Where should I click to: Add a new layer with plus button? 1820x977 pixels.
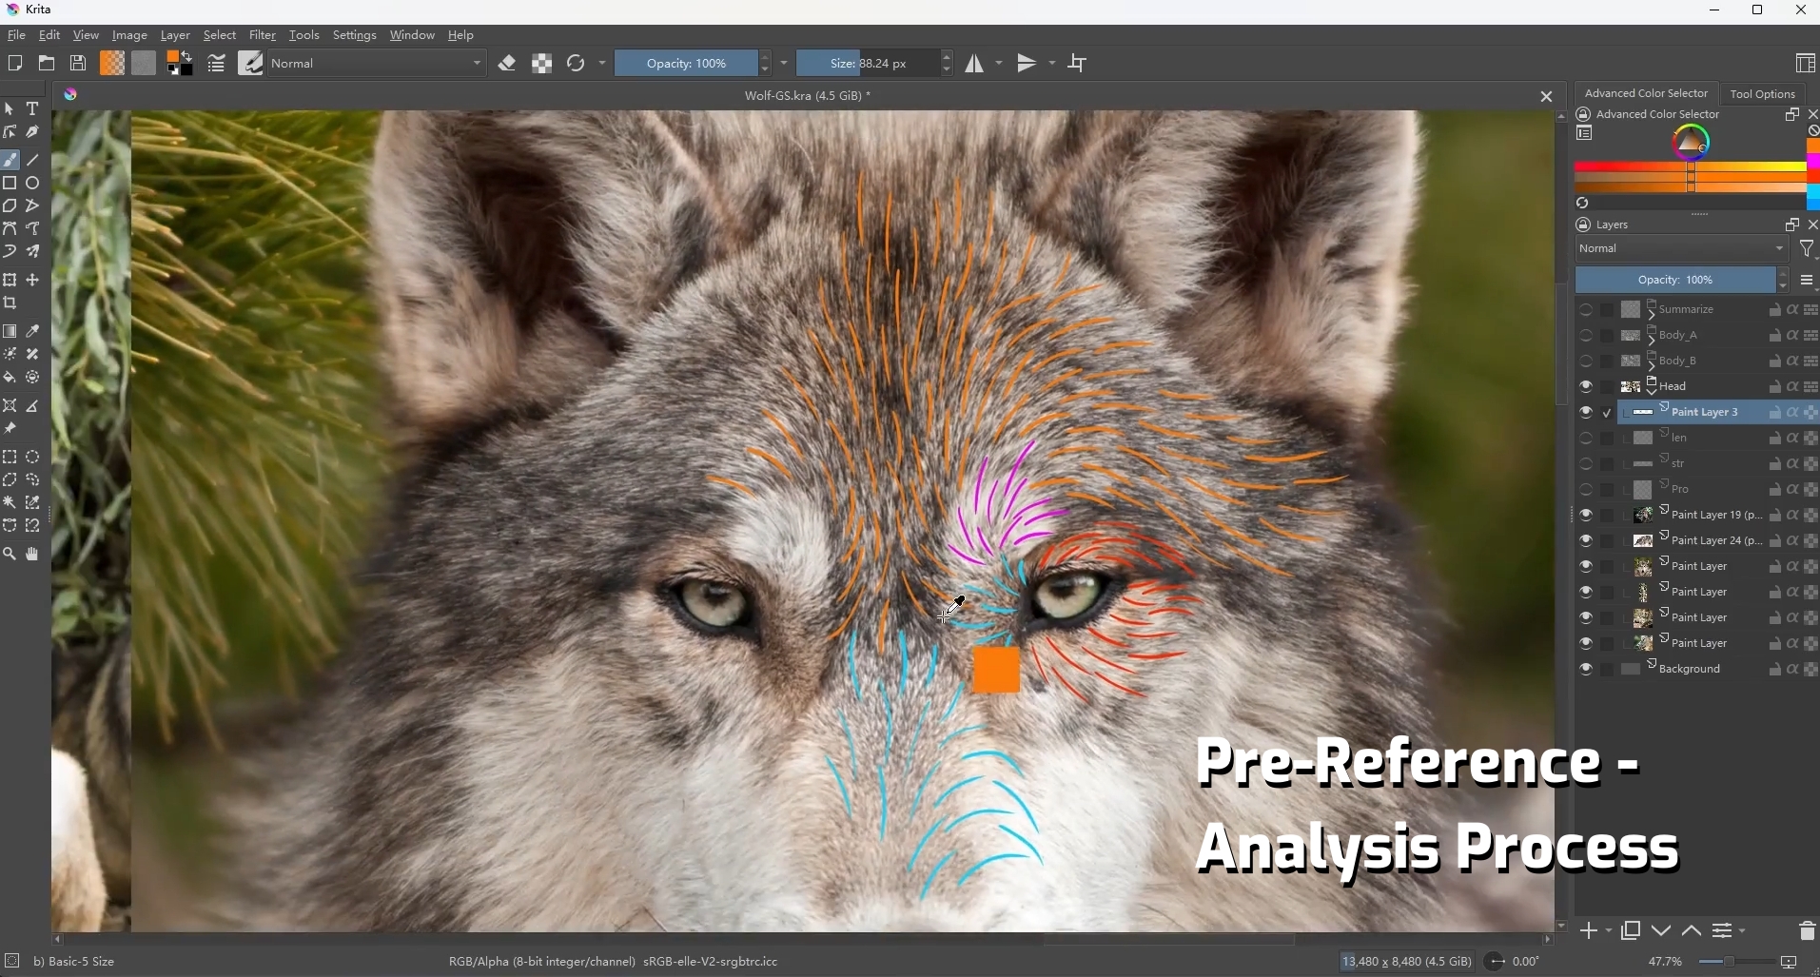click(x=1589, y=931)
